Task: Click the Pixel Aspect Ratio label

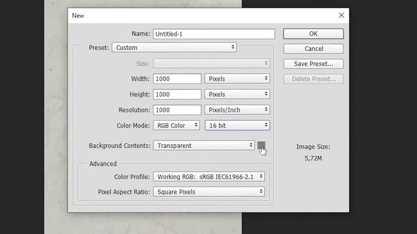Action: tap(124, 192)
